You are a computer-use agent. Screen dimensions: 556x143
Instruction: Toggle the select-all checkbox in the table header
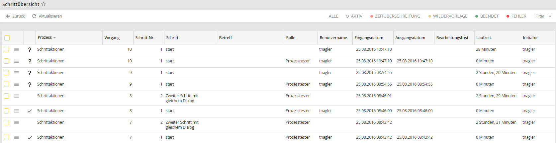(x=7, y=38)
